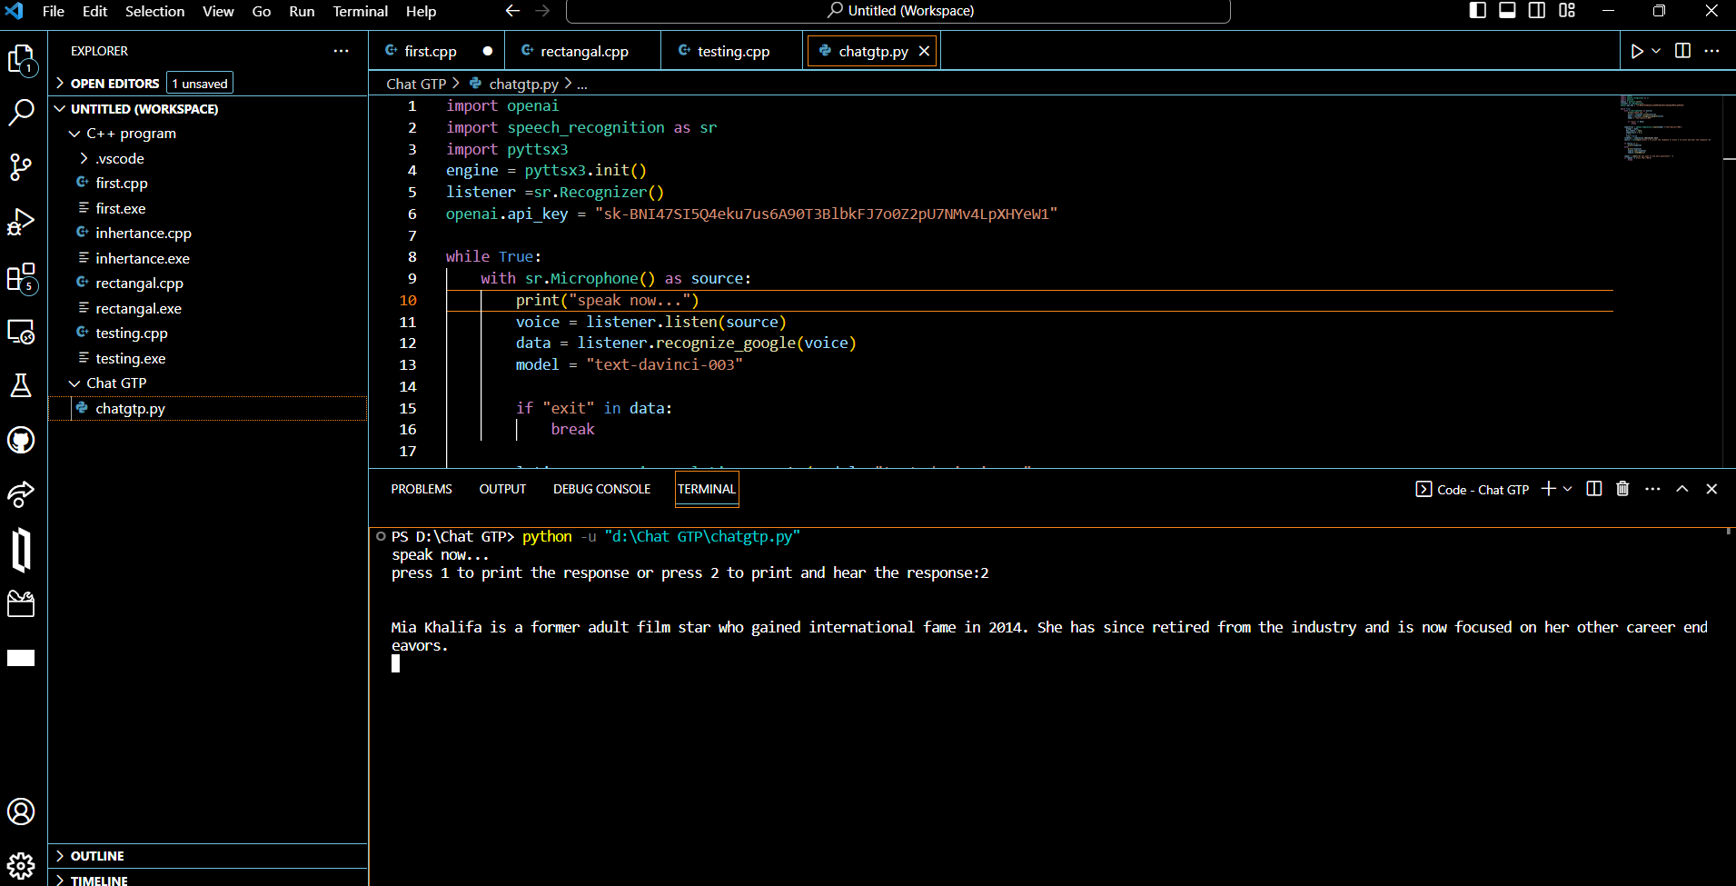Maximize the panel with the chevron icon
Screen dimensions: 1736x886
click(1682, 489)
